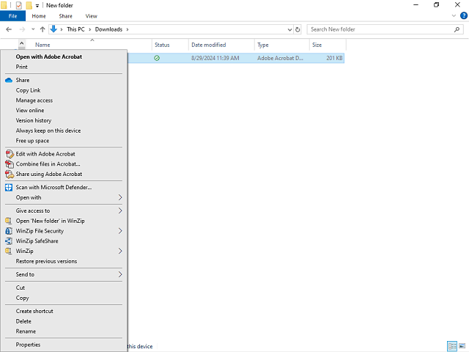This screenshot has width=469, height=352.
Task: Expand the Send to submenu
Action: (120, 274)
